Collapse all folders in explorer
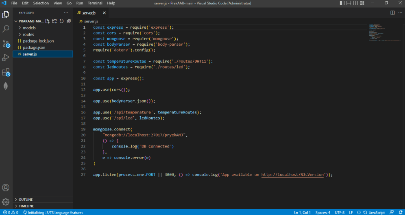Image resolution: width=405 pixels, height=215 pixels. (x=69, y=21)
